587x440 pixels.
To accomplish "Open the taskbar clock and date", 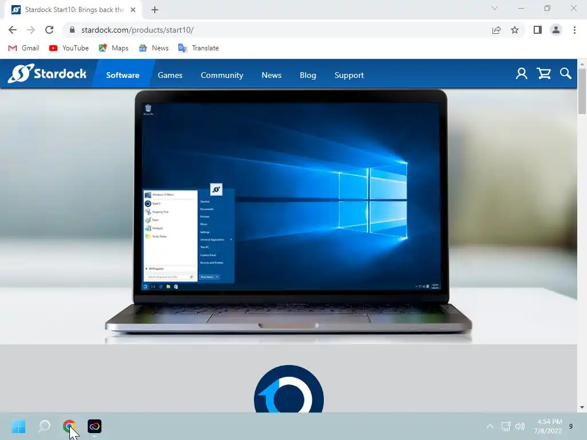I will coord(548,426).
